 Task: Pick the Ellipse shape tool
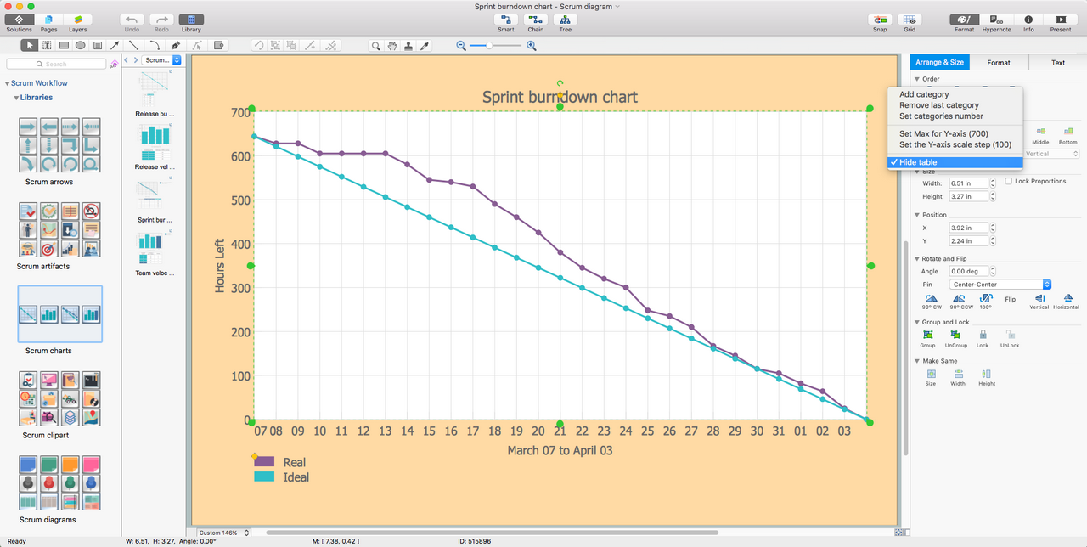(80, 45)
